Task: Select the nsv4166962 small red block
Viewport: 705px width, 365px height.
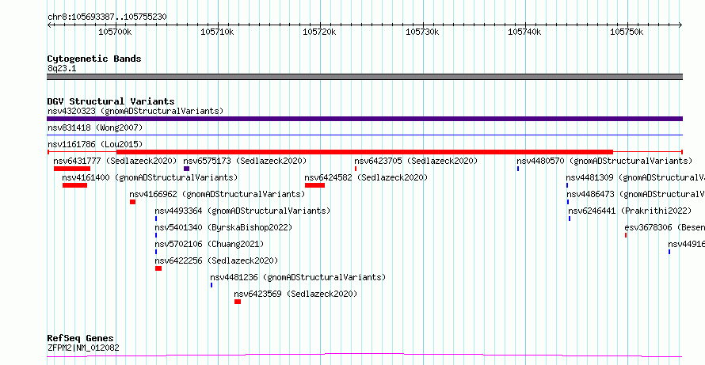Action: (x=132, y=202)
